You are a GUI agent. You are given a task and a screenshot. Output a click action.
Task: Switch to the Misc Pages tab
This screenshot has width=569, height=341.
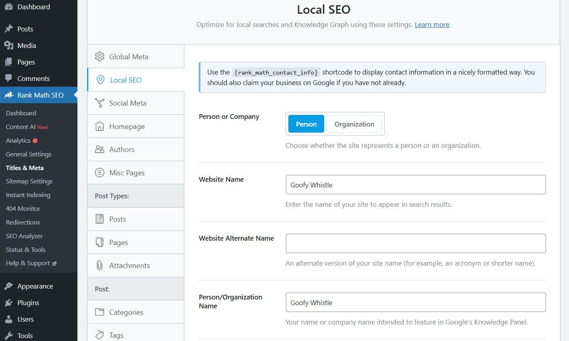tap(127, 173)
